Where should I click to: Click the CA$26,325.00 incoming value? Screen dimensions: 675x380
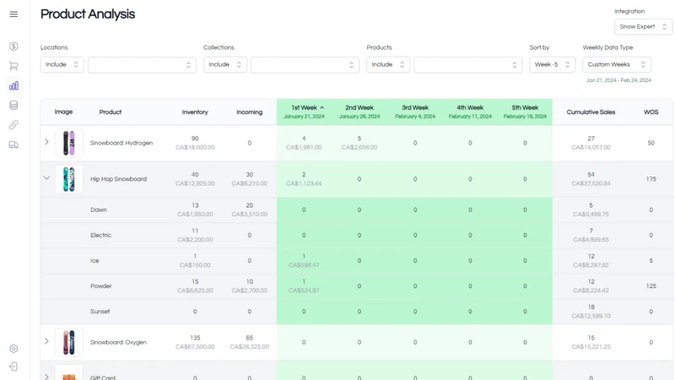pyautogui.click(x=249, y=347)
